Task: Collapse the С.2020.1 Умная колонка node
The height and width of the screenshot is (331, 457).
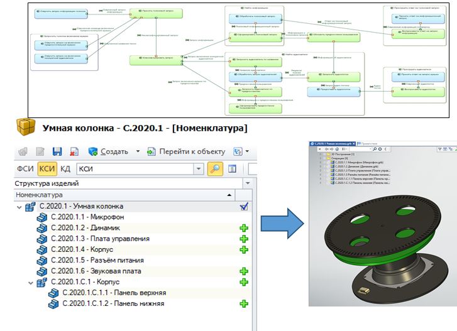Action: coord(18,207)
